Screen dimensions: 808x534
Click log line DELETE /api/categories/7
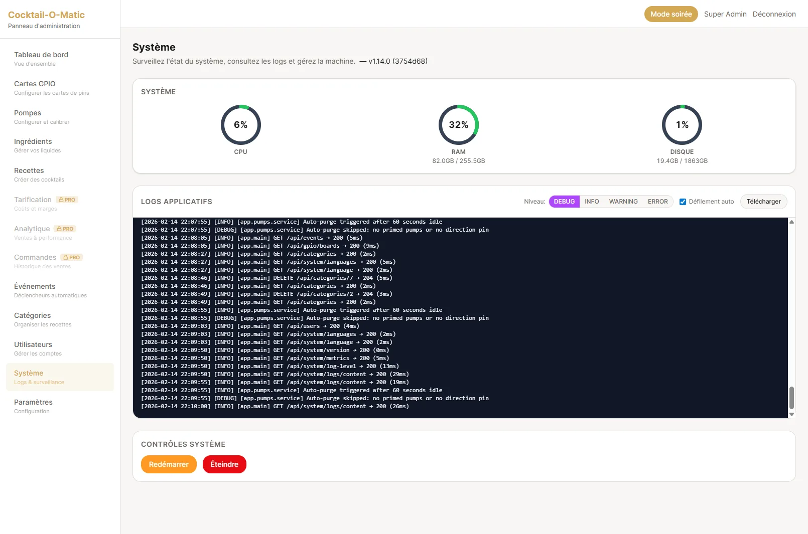pyautogui.click(x=266, y=278)
